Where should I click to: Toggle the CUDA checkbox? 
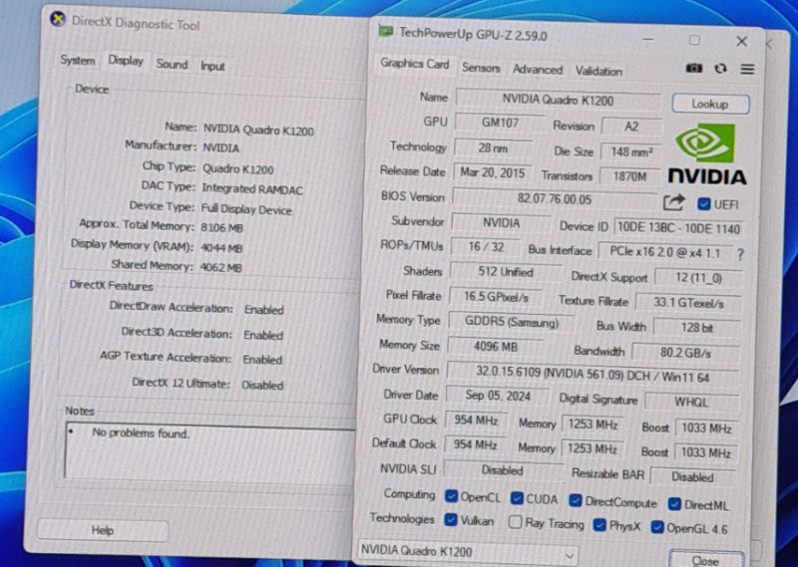pyautogui.click(x=517, y=498)
